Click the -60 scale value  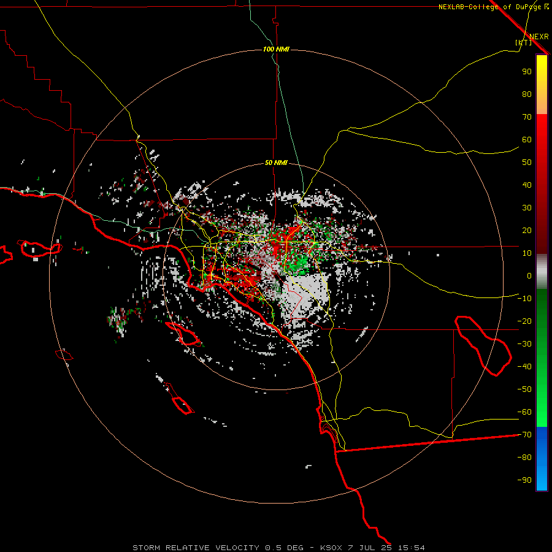pyautogui.click(x=524, y=412)
